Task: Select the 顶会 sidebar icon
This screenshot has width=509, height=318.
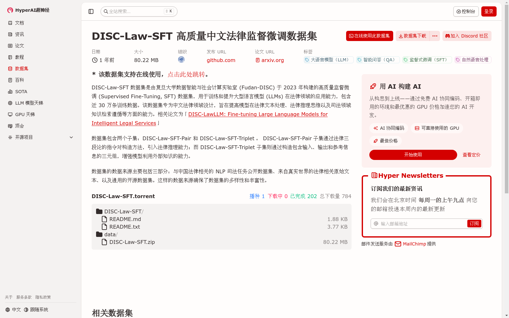Action: click(10, 126)
